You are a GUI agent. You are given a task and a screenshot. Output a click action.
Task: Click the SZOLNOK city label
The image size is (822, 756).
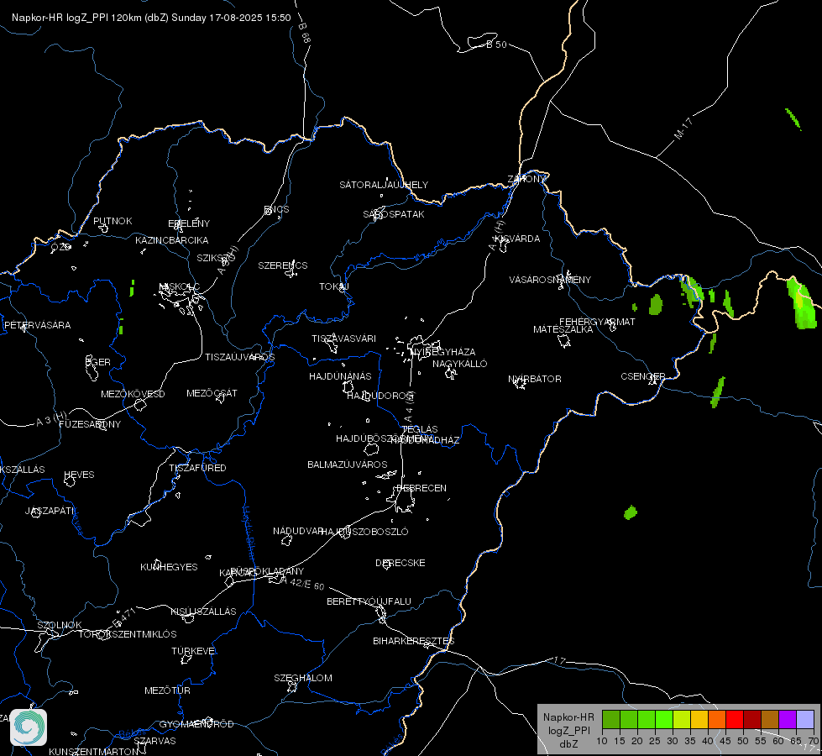(60, 625)
